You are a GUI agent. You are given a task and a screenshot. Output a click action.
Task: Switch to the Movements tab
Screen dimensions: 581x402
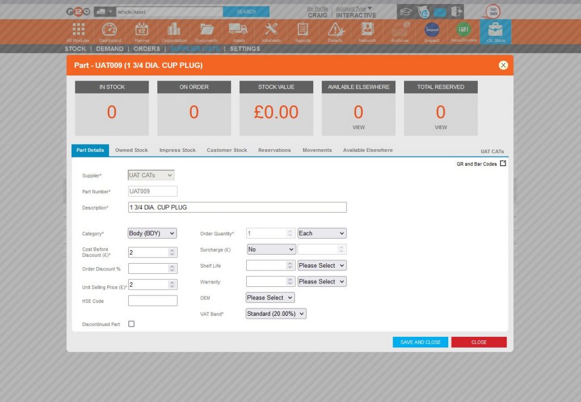coord(317,150)
